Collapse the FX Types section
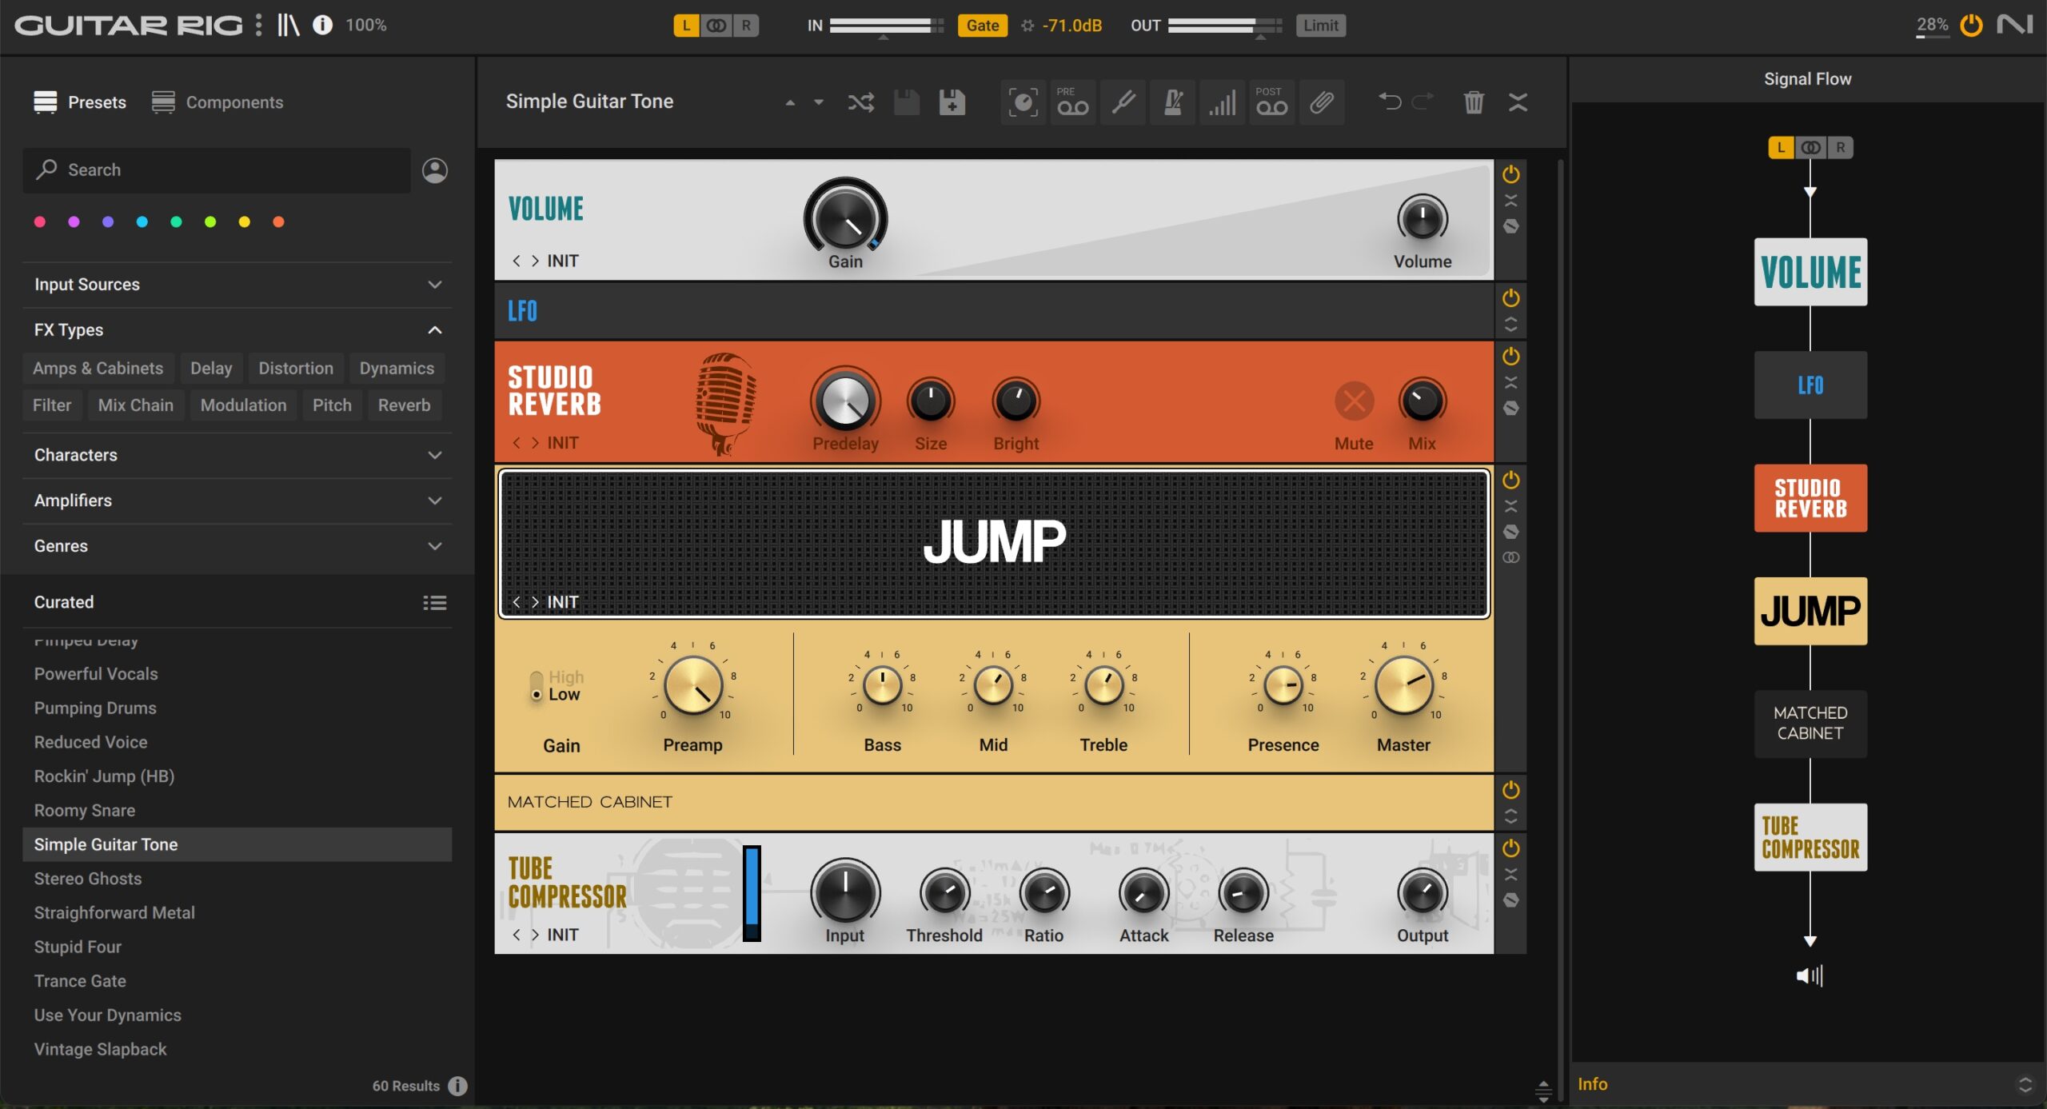Viewport: 2047px width, 1109px height. tap(434, 330)
